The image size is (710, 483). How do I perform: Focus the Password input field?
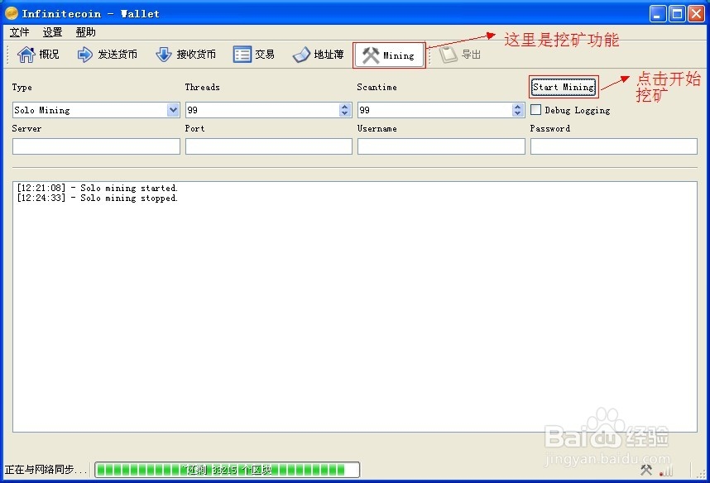[x=614, y=146]
